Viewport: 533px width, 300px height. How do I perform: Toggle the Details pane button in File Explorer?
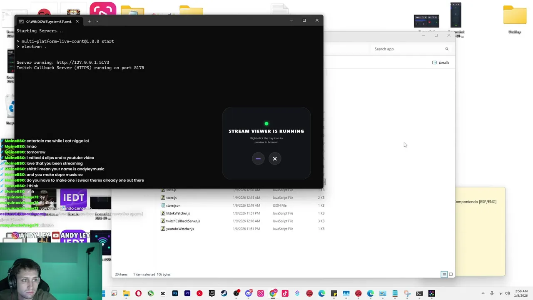(x=441, y=62)
